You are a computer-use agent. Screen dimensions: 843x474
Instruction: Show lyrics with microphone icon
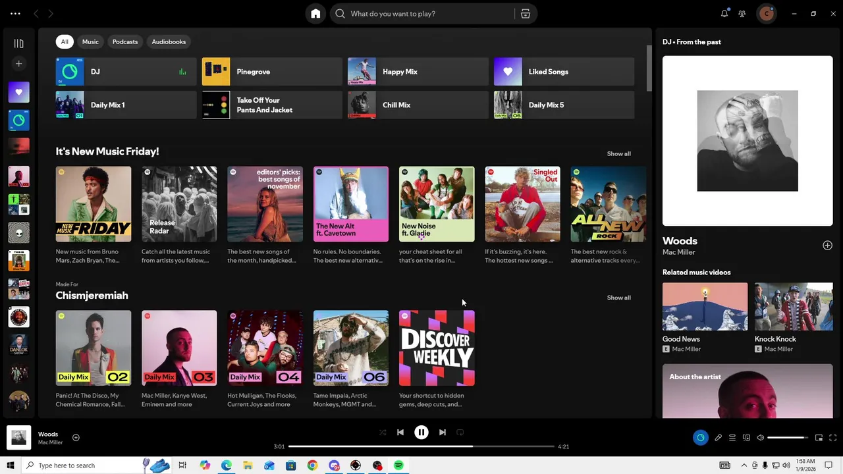719,438
